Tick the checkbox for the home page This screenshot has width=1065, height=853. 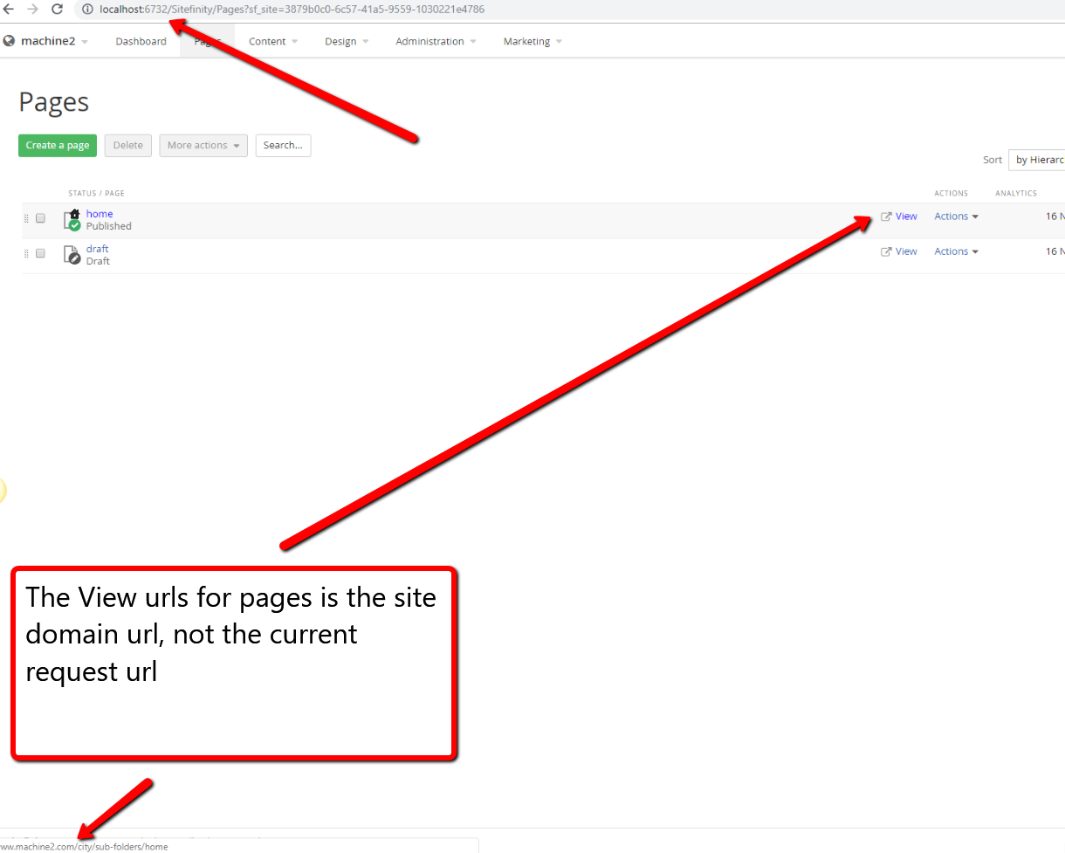[40, 218]
